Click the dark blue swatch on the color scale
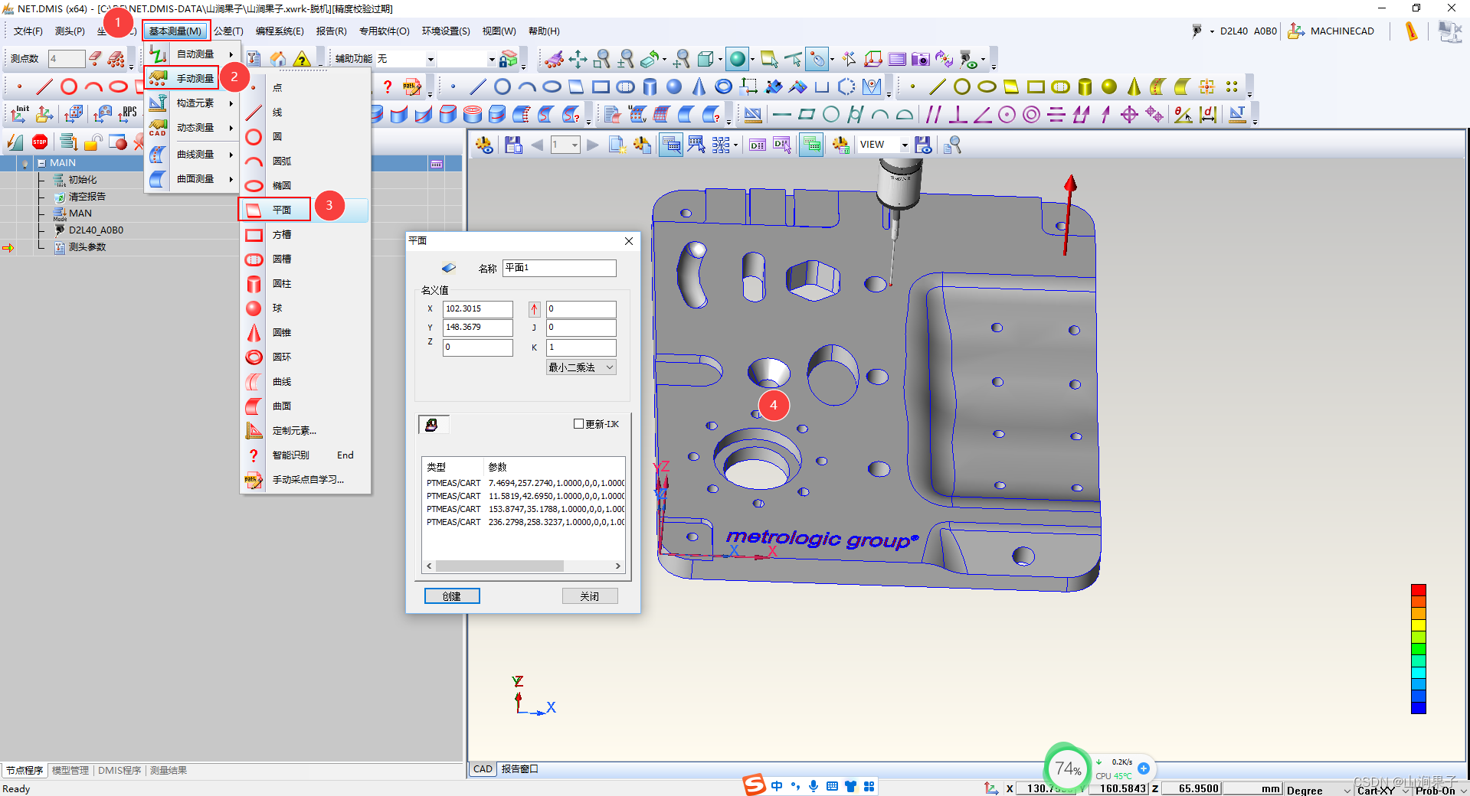 1419,707
